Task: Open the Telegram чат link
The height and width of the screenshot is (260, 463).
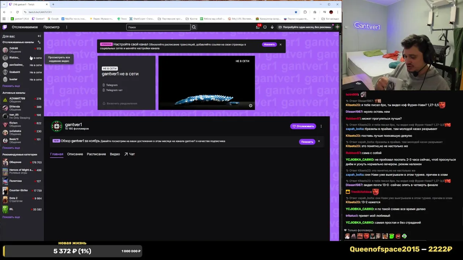Action: coord(112,90)
